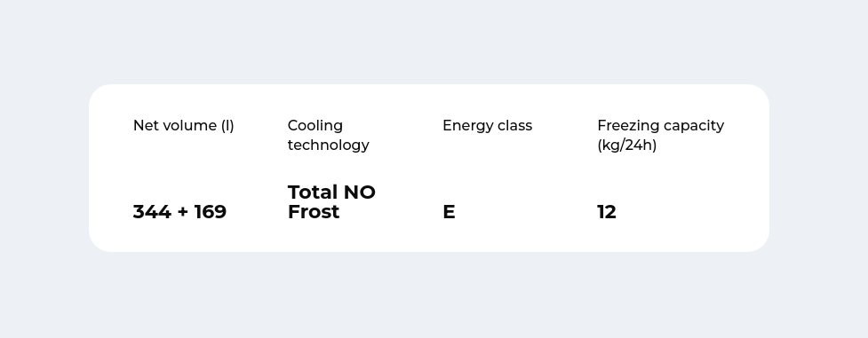Screen dimensions: 868x338
Task: Select the 344 + 169 value
Action: point(179,212)
